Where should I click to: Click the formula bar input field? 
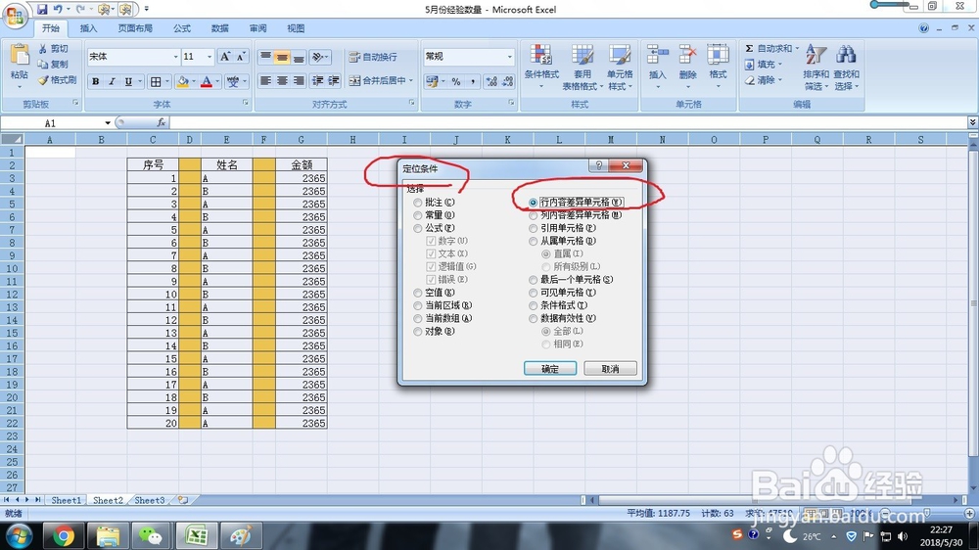pyautogui.click(x=568, y=123)
